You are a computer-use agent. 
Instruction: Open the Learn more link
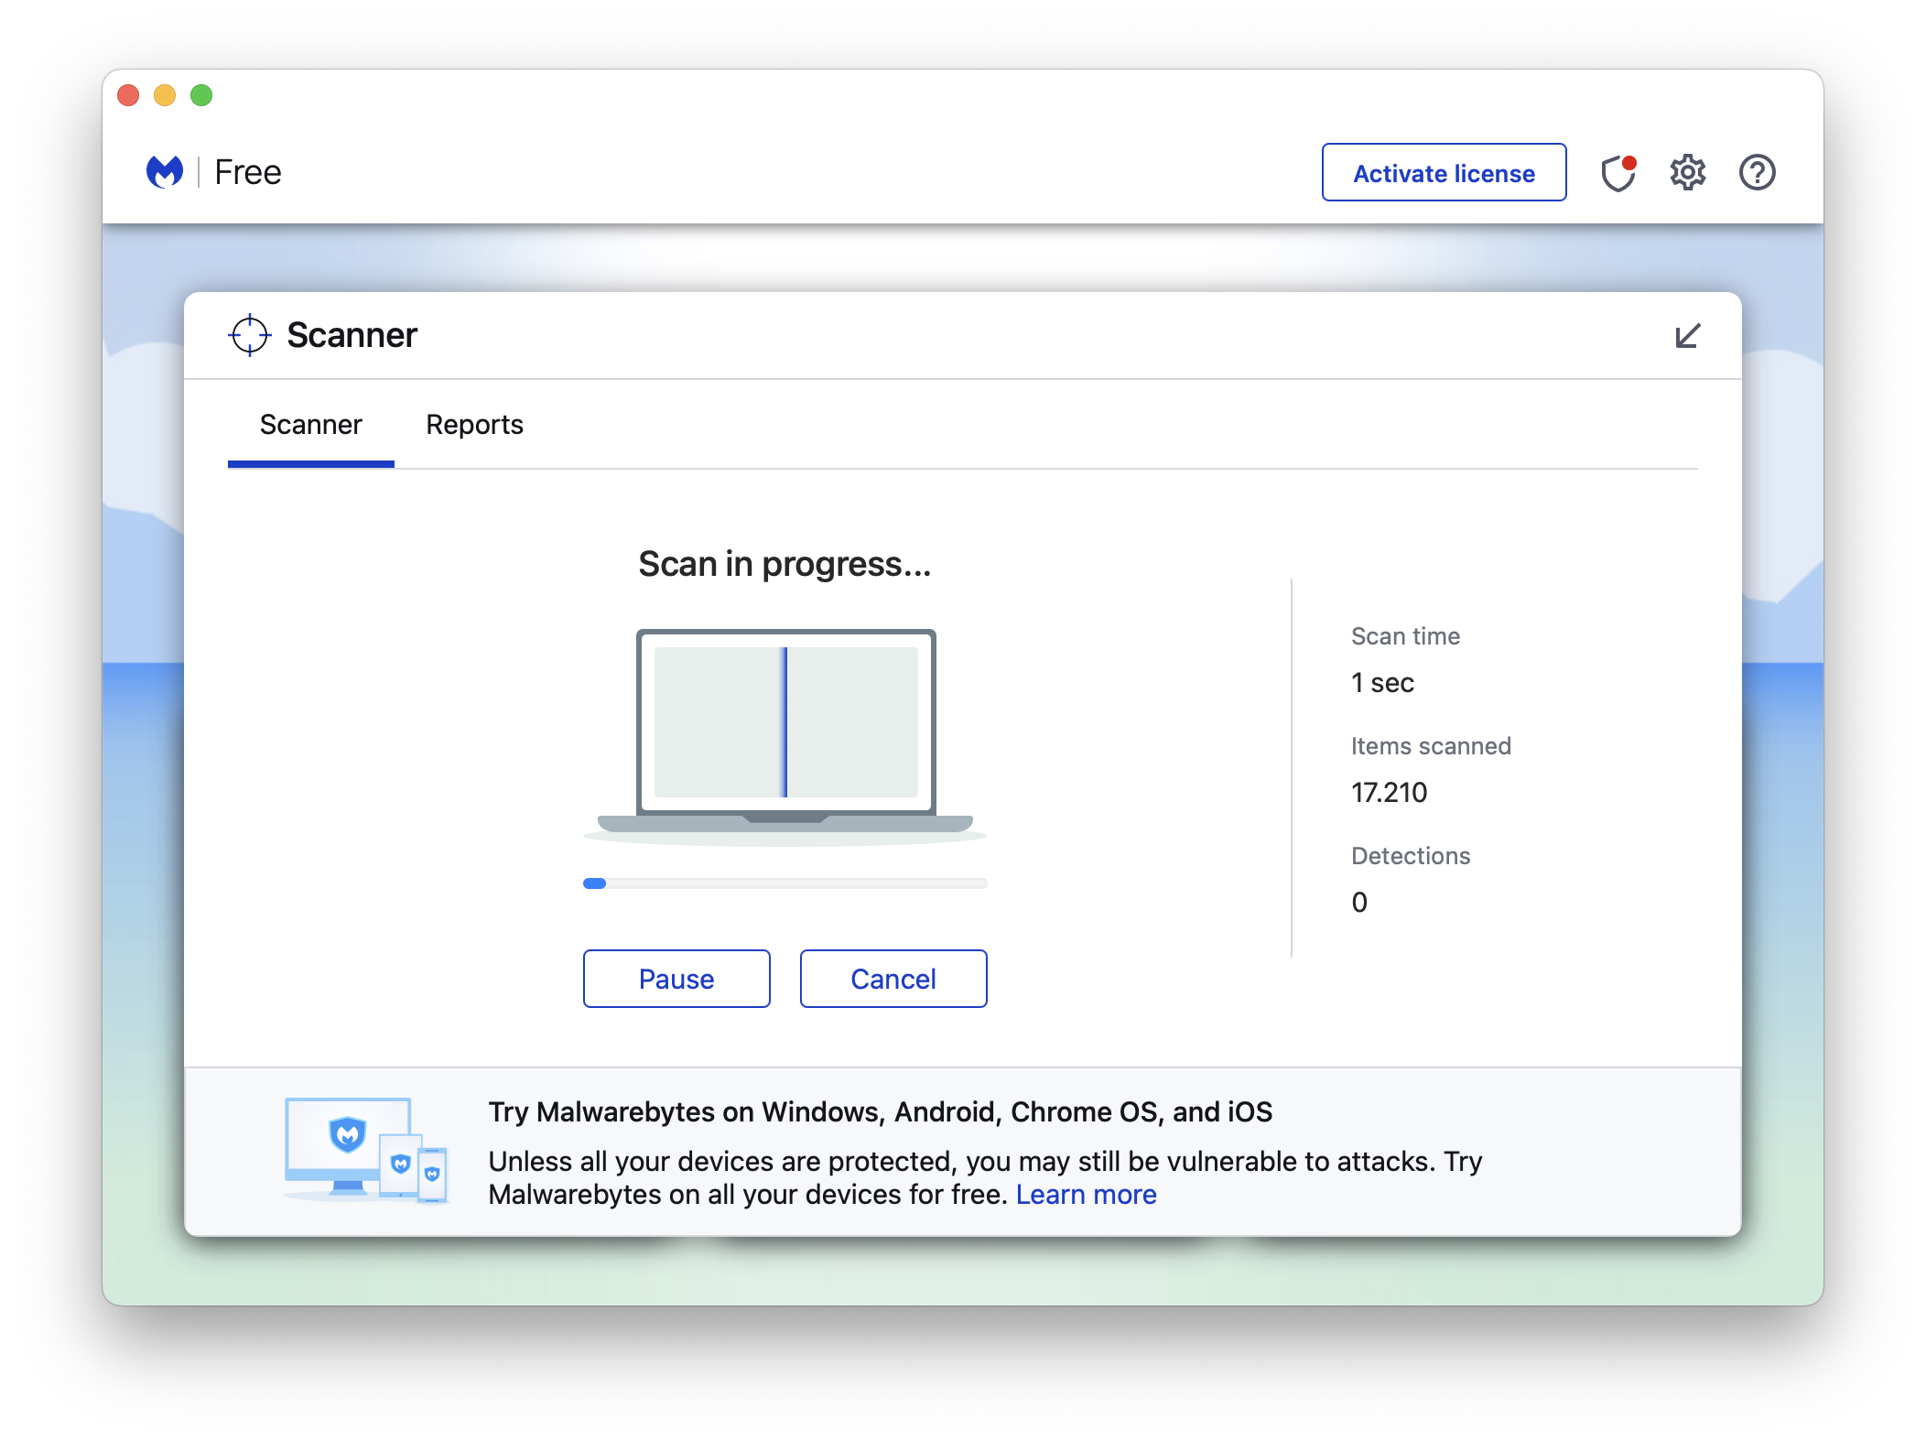click(x=1087, y=1194)
